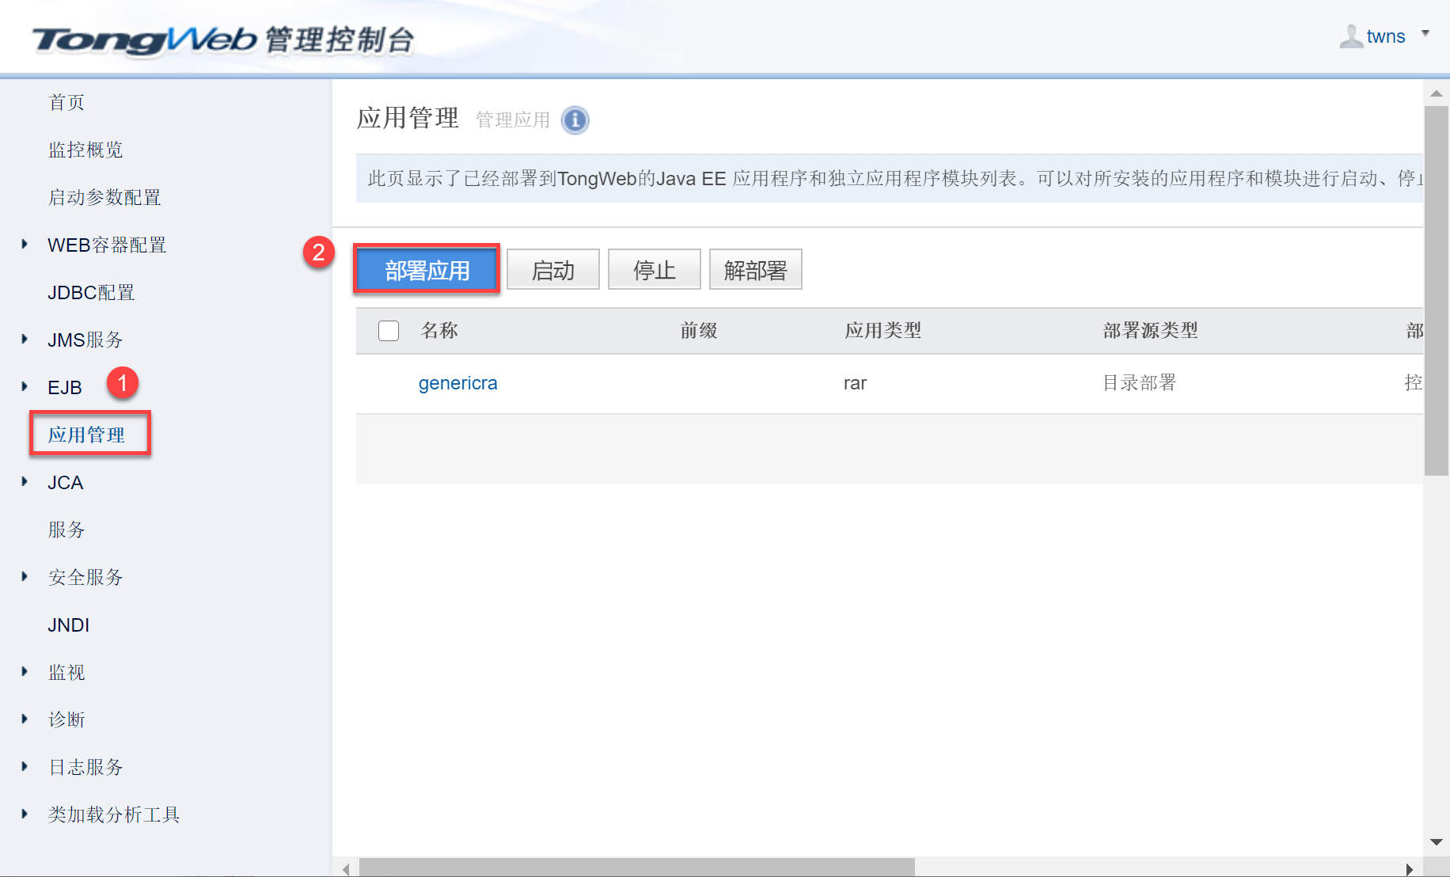
Task: Click the horizontal scrollbar thumb
Action: pyautogui.click(x=637, y=868)
